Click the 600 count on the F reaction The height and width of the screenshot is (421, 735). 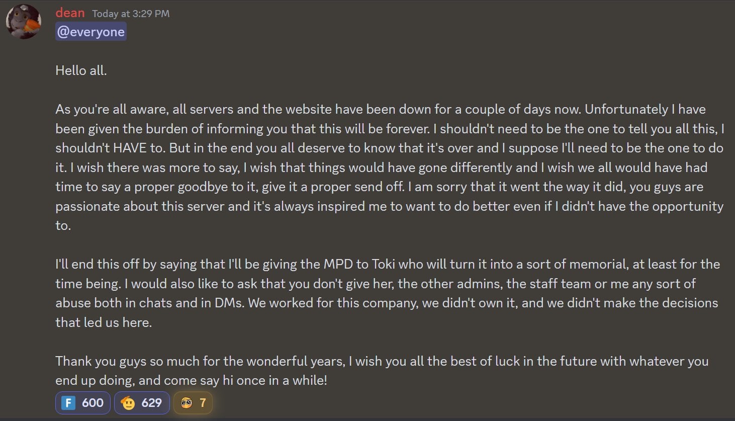[x=93, y=403]
